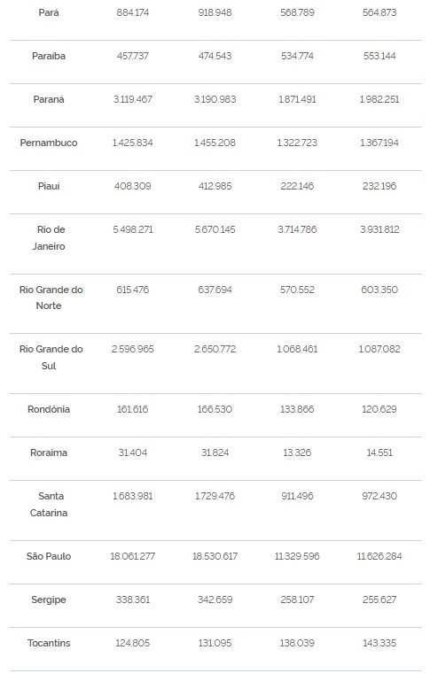Click the Pernambuco row label

coord(49,143)
